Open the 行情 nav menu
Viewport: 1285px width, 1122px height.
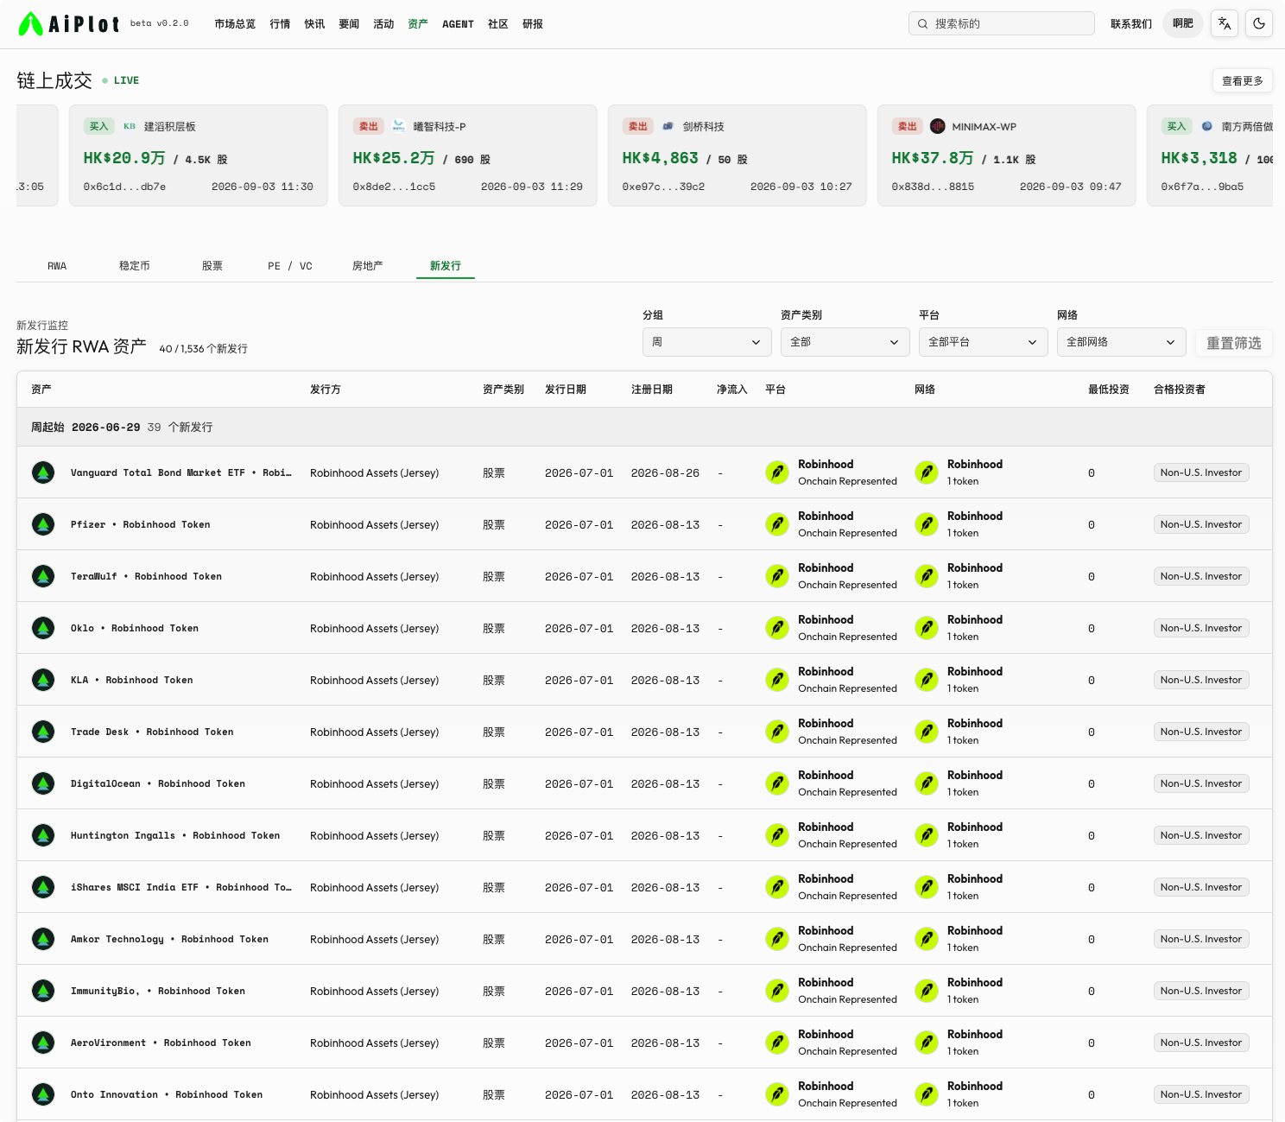click(x=280, y=24)
